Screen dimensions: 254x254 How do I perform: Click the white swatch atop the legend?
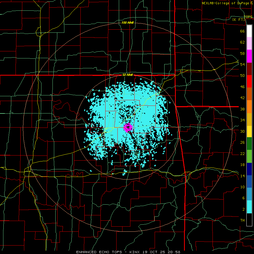[x=249, y=31]
